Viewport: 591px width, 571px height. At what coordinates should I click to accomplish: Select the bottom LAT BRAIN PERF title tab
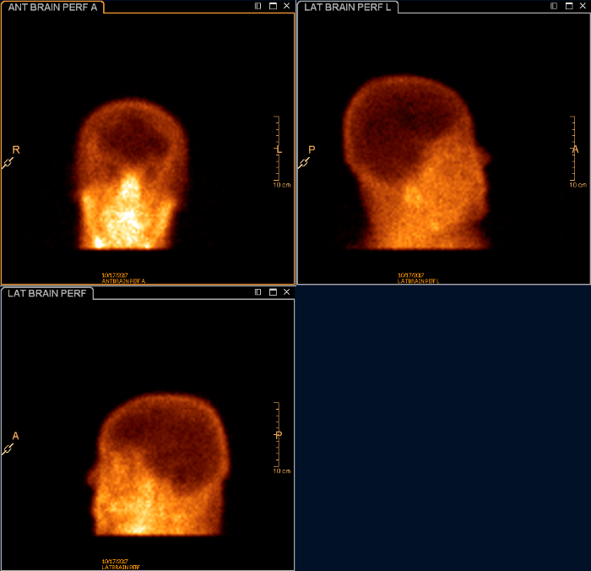[x=46, y=293]
